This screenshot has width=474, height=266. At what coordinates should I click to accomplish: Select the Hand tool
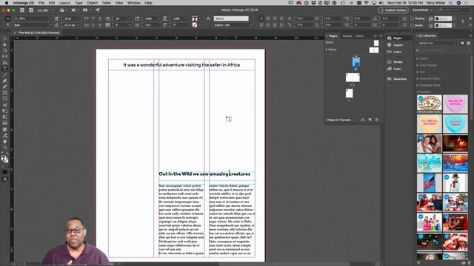4,141
